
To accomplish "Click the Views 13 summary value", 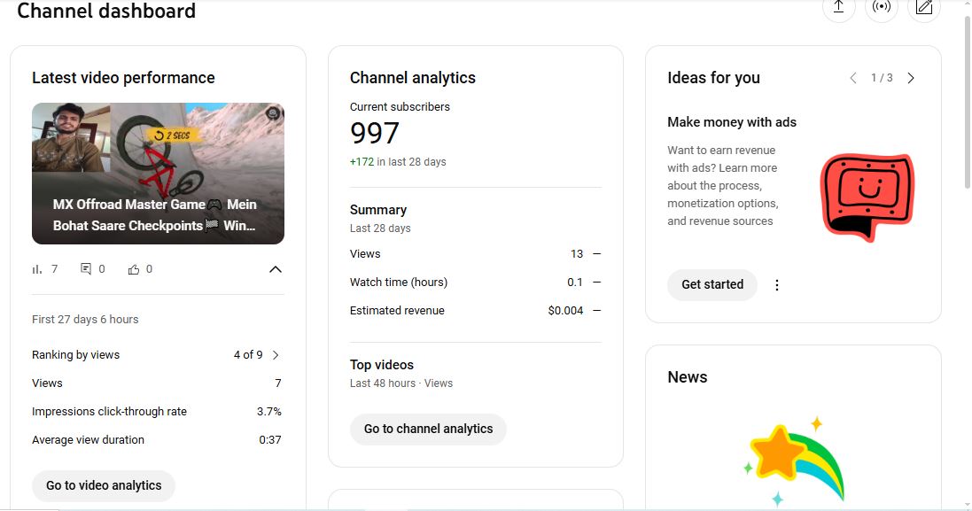I will (577, 254).
